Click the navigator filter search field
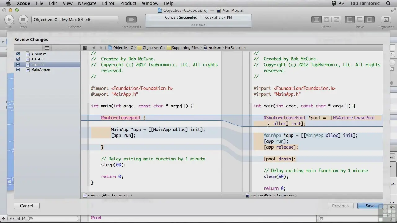The width and height of the screenshot is (397, 223). (53, 219)
